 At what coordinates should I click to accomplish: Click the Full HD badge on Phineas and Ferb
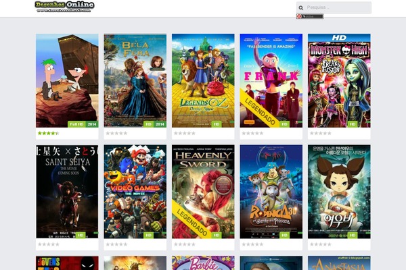point(76,124)
